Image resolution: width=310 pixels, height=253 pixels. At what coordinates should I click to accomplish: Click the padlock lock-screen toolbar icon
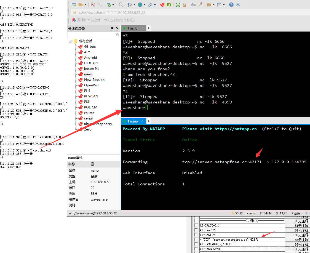coord(185,5)
